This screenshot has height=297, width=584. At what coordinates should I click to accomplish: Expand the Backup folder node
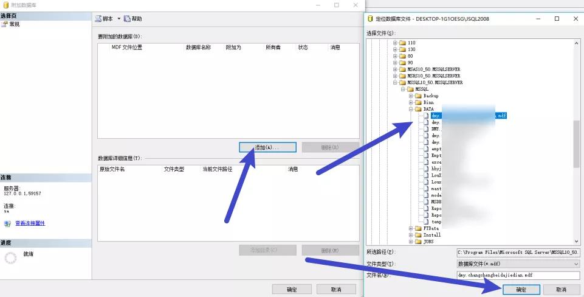click(x=411, y=96)
